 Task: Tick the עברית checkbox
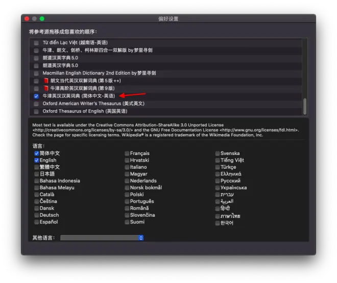(218, 195)
